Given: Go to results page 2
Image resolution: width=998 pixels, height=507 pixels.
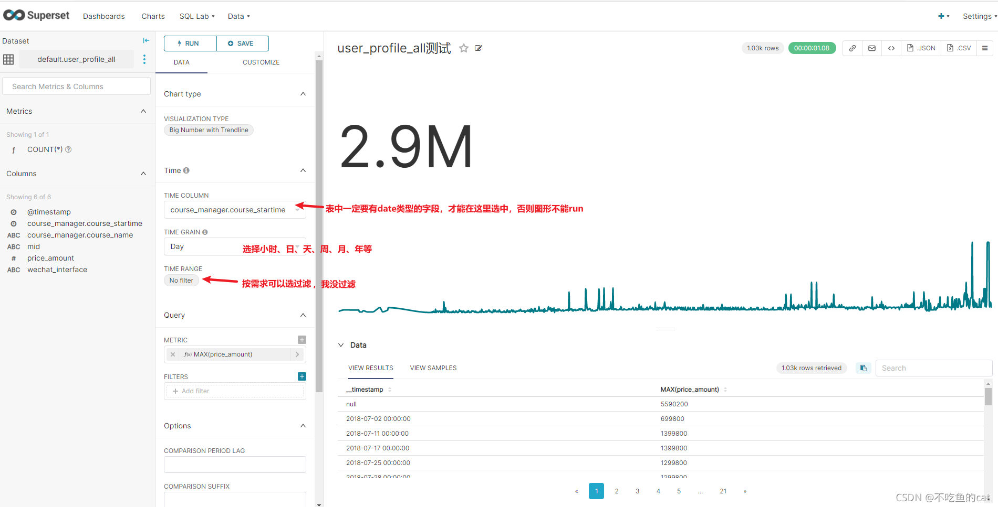Looking at the screenshot, I should click(x=617, y=491).
